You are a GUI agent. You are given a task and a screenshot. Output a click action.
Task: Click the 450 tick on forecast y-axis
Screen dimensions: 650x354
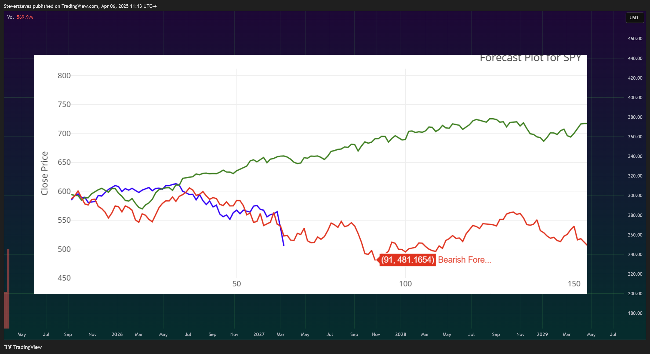point(64,278)
